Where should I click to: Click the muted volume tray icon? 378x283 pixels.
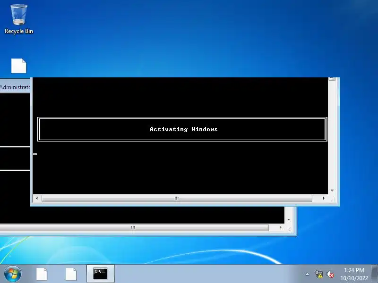pos(330,274)
